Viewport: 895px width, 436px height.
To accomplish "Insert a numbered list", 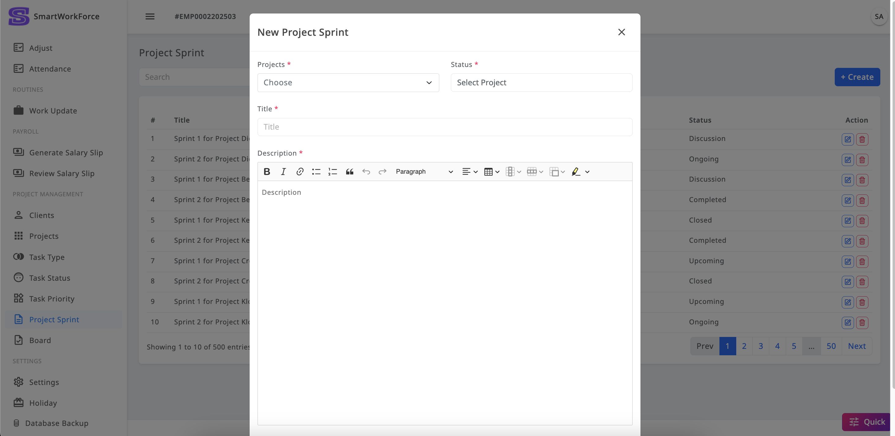I will pos(332,172).
